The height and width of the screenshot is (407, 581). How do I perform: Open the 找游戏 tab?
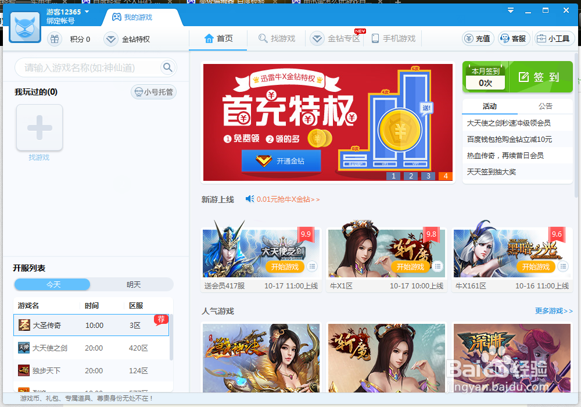point(277,38)
